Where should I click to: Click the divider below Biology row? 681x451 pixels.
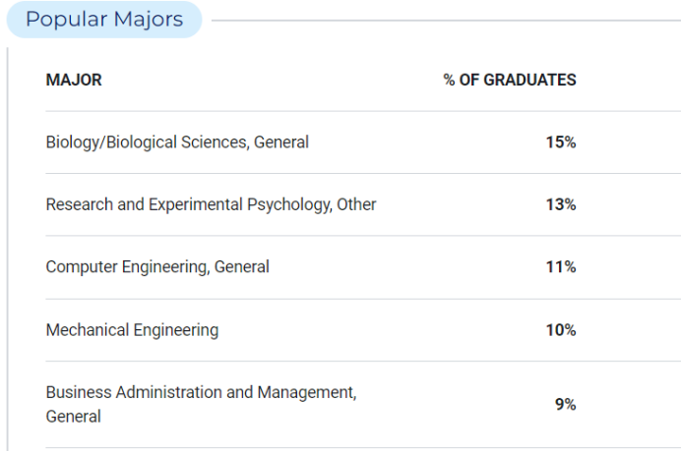tap(363, 174)
